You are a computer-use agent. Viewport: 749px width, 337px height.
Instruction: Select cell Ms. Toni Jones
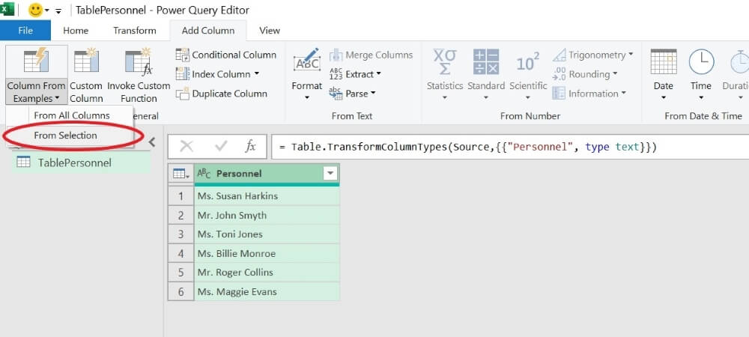tap(267, 234)
